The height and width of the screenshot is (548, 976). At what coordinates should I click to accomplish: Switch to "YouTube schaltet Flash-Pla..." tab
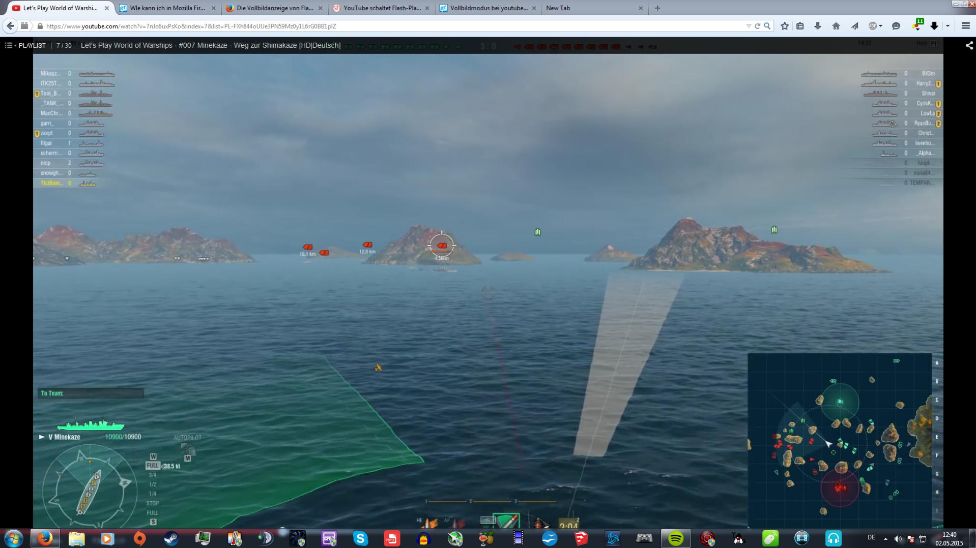(381, 8)
